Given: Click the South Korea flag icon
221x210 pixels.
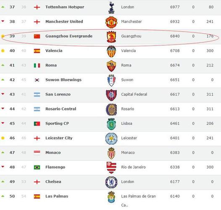Looking at the screenshot, I should [x=37, y=80].
